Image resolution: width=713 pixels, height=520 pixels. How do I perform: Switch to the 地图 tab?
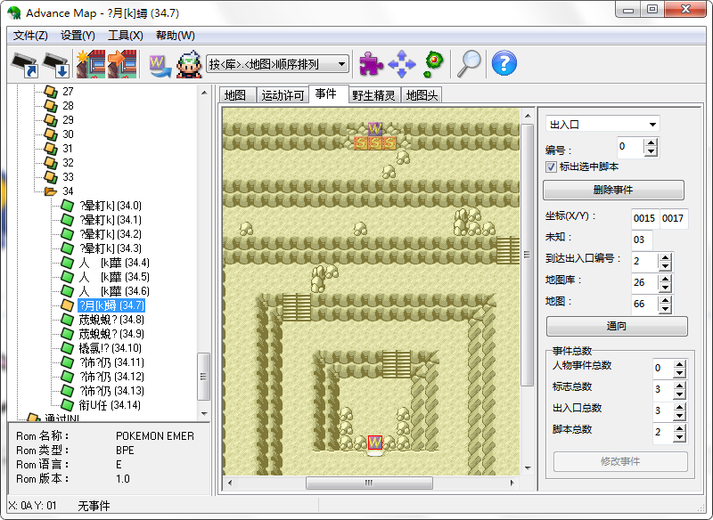pos(235,95)
